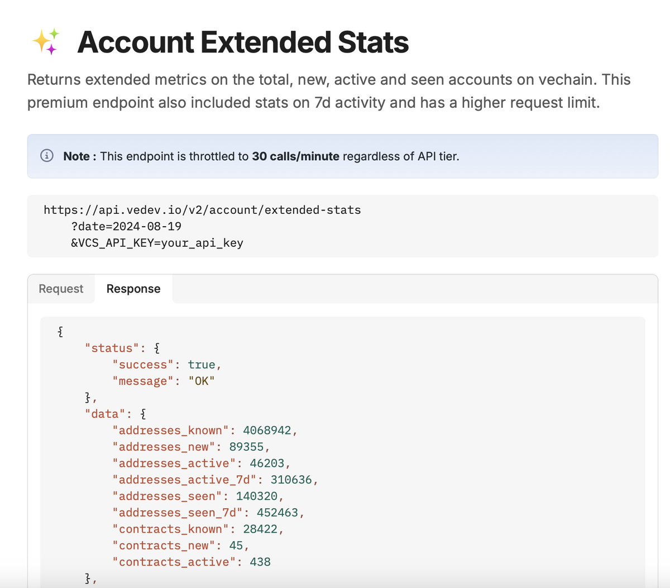Image resolution: width=670 pixels, height=588 pixels.
Task: Click the contracts_active value 438
Action: pos(260,562)
